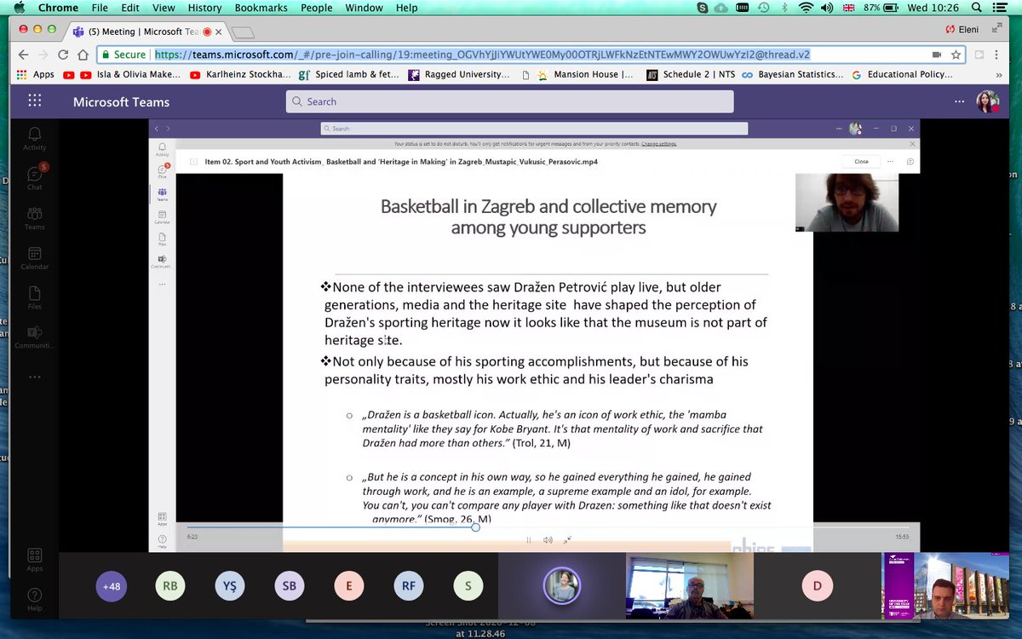Go to the Chrome home page icon
This screenshot has height=639, width=1022.
(83, 55)
